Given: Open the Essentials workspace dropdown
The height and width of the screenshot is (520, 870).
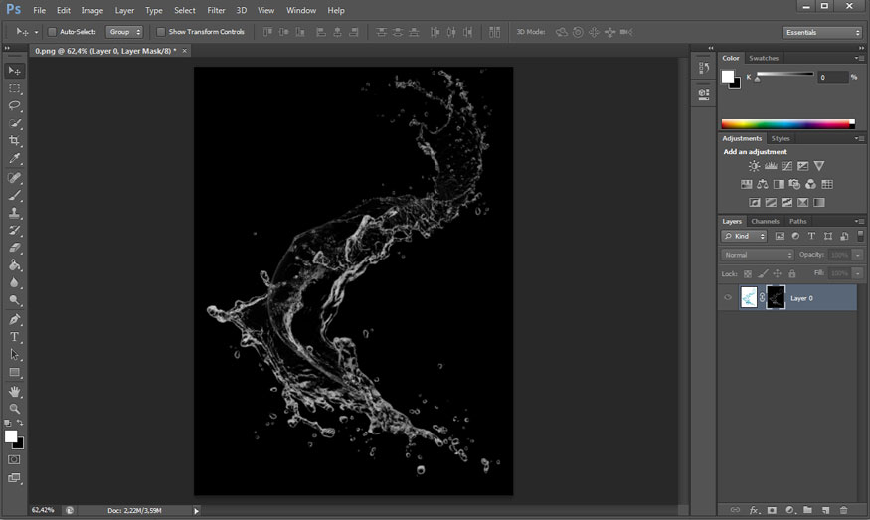Looking at the screenshot, I should coord(821,32).
